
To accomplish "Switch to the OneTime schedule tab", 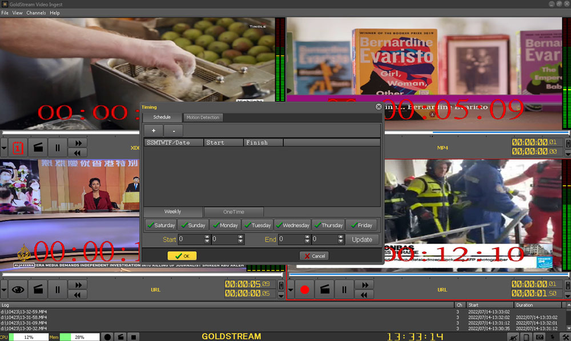I will pos(234,212).
